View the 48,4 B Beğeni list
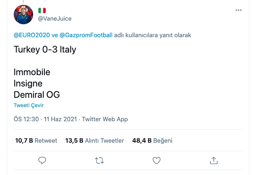257x175 pixels. click(152, 141)
